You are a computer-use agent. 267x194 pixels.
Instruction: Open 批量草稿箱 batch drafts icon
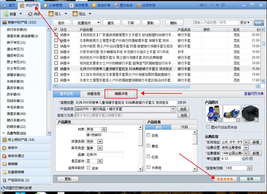click(4, 172)
